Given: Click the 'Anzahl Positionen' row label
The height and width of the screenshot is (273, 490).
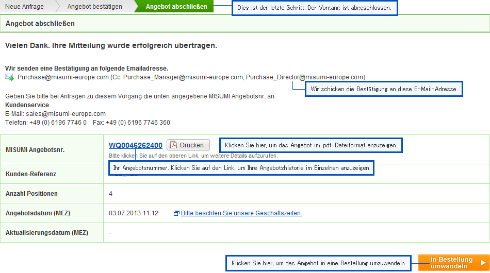Looking at the screenshot, I should (x=31, y=194).
